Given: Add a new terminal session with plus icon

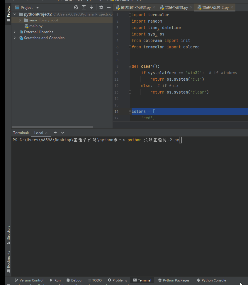Looking at the screenshot, I should pos(55,133).
